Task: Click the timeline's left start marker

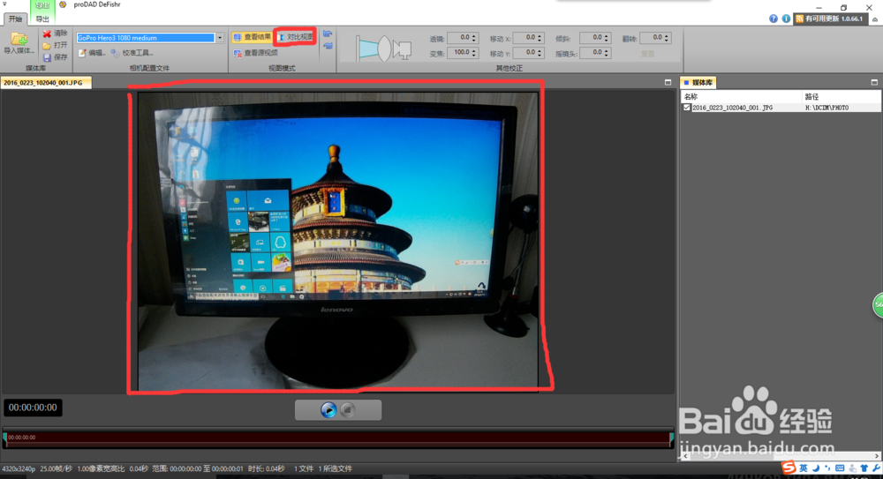Action: tap(4, 439)
